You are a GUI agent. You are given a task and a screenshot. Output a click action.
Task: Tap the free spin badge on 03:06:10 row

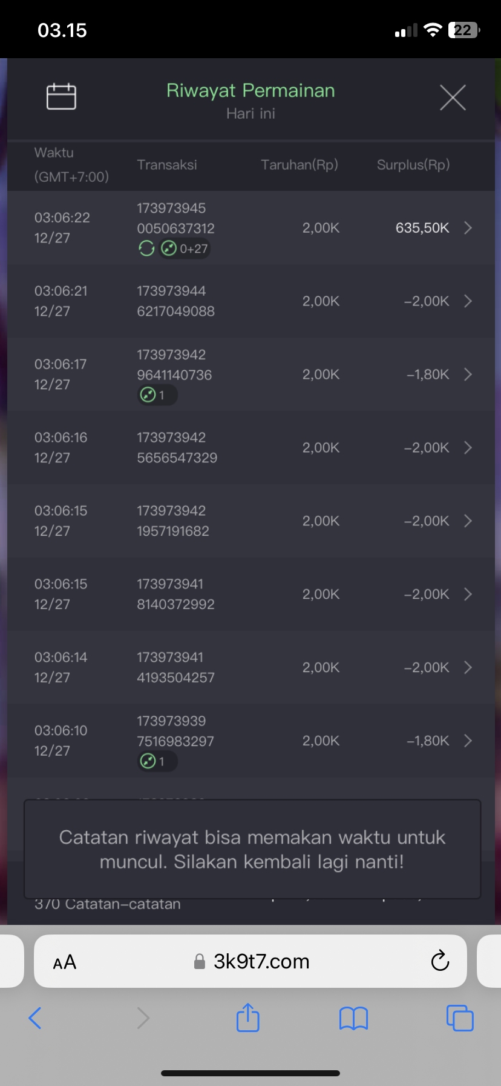[x=156, y=761]
